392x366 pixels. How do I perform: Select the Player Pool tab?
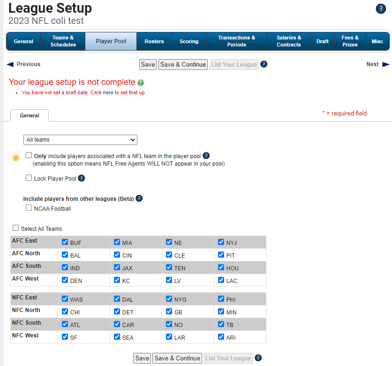point(111,41)
